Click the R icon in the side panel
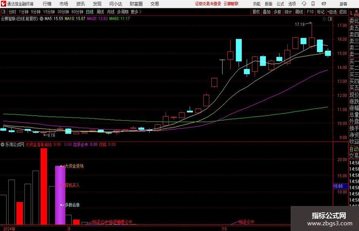 click(x=356, y=11)
